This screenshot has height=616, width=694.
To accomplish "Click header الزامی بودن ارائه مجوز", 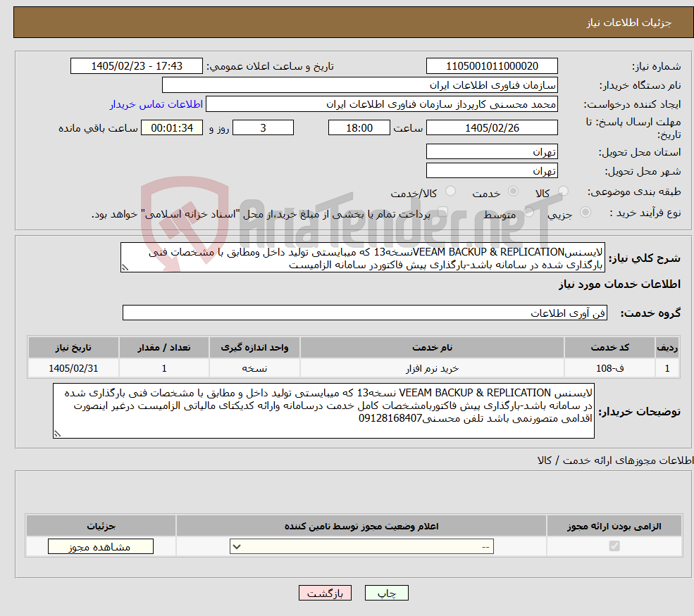I will 614,526.
